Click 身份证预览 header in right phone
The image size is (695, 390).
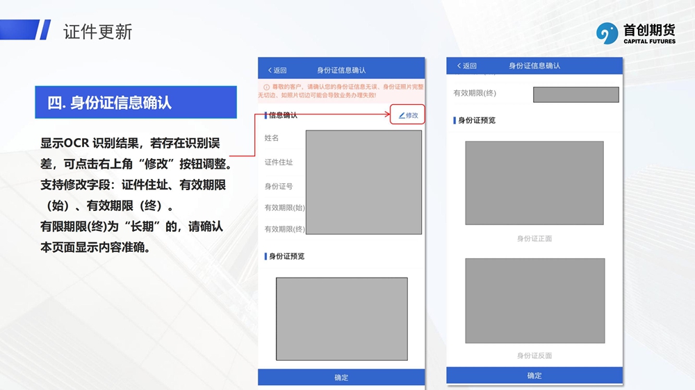tap(476, 120)
